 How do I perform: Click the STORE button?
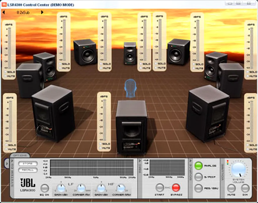[x=28, y=164]
